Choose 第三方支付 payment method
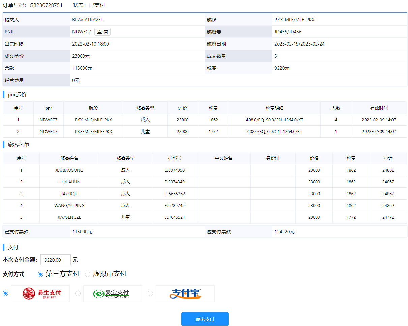This screenshot has width=408, height=326. coord(40,274)
